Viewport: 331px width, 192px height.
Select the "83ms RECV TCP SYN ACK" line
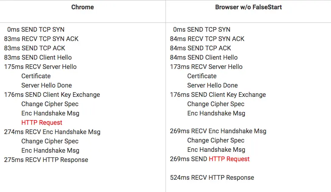41,39
